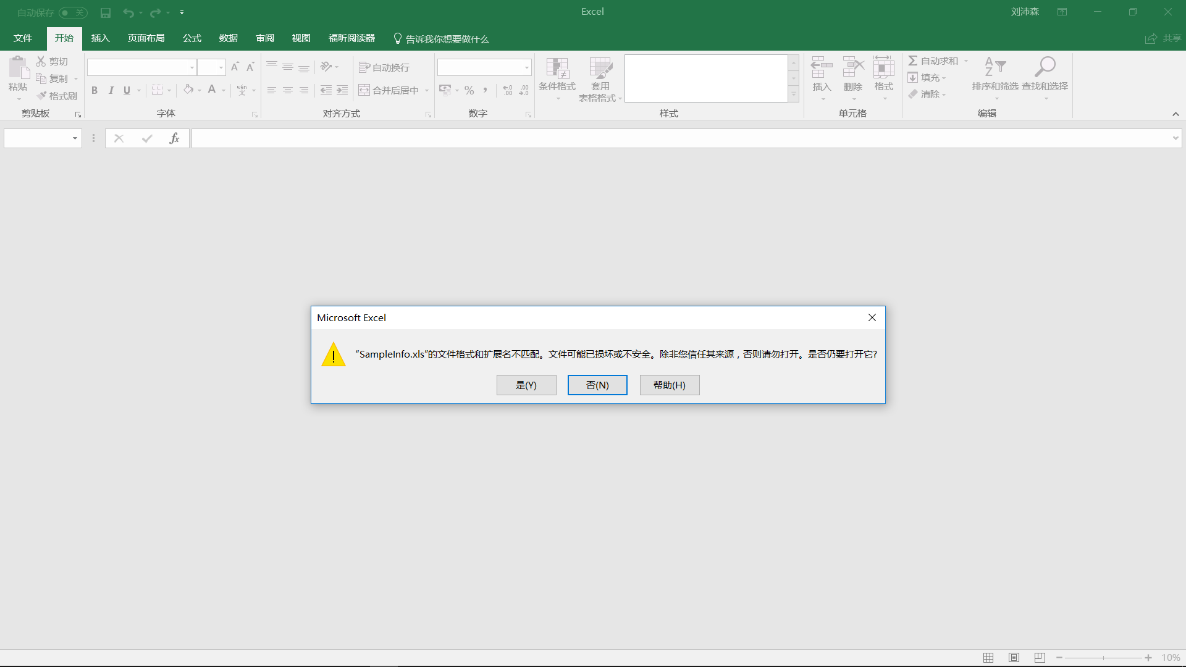Switch to the 公式 Formulas tab

pos(191,38)
